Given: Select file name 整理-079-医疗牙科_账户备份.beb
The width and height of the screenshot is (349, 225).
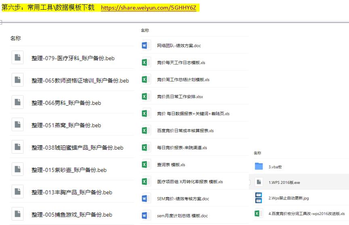Looking at the screenshot, I should coord(73,58).
